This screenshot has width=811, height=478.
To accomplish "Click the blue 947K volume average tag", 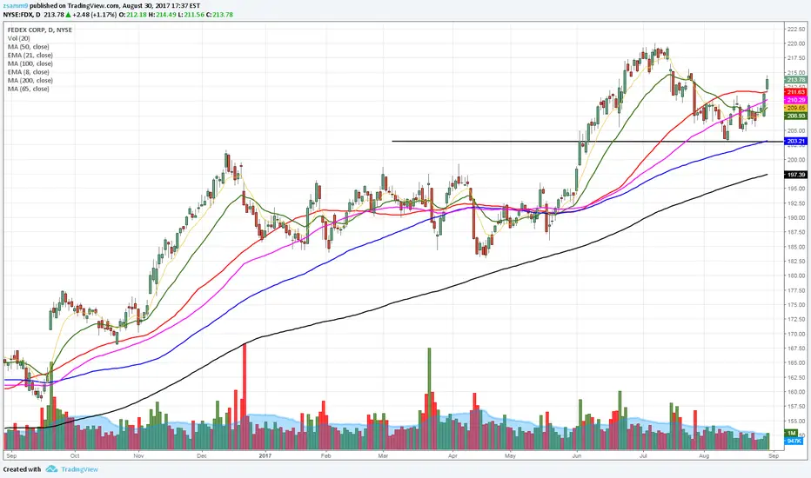I will (794, 441).
